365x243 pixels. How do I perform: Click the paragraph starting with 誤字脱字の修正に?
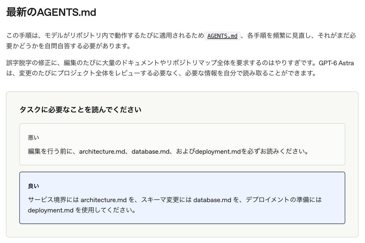180,68
